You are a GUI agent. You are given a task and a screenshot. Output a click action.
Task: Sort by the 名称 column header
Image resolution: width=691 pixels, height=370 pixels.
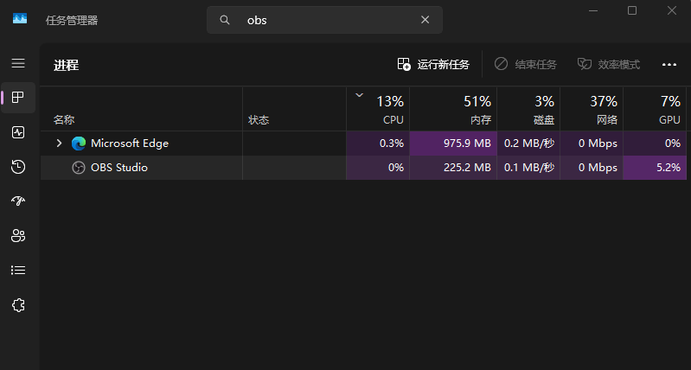tap(141, 109)
